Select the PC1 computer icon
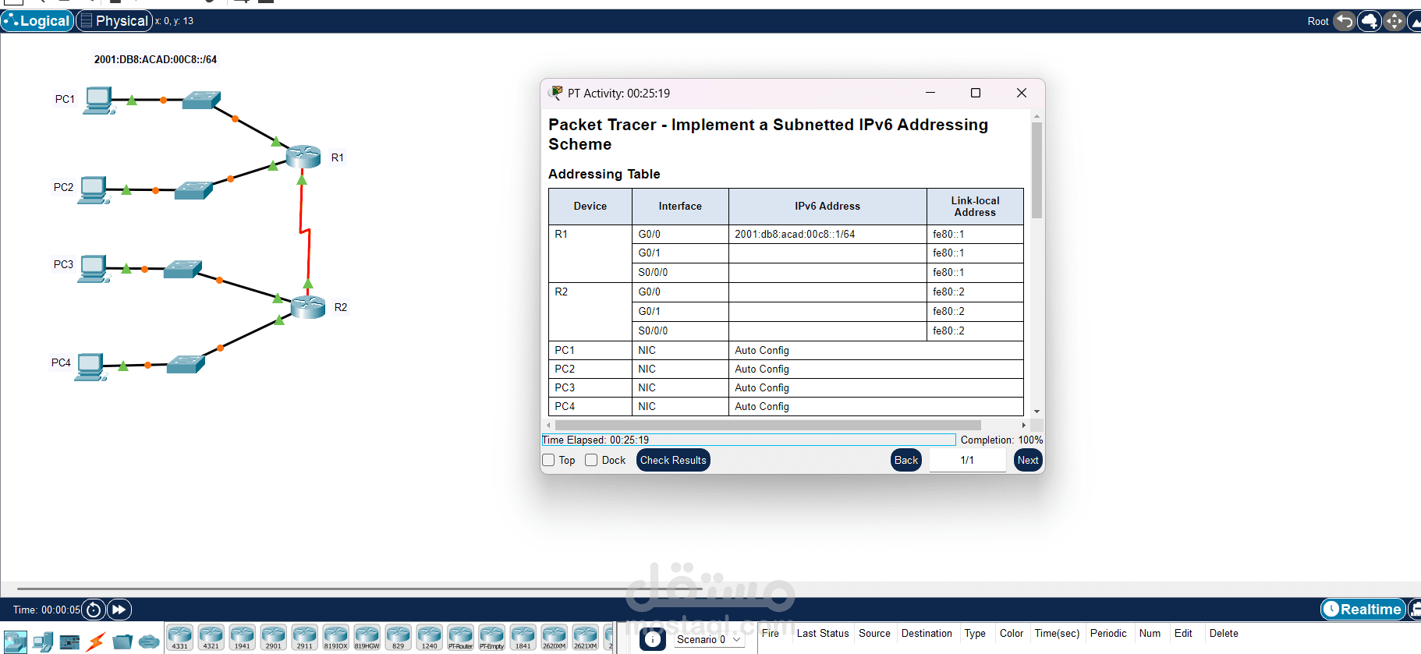The width and height of the screenshot is (1421, 654). tap(99, 101)
